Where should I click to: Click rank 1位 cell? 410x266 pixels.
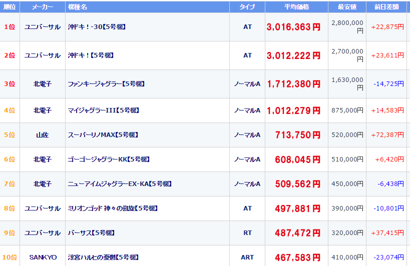(x=10, y=27)
